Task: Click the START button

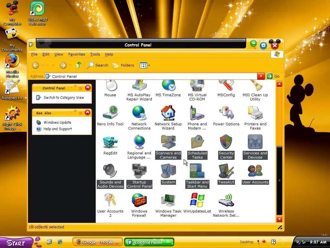Action: tap(16, 243)
